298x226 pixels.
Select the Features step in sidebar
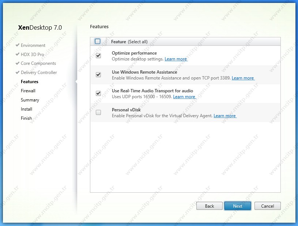[30, 82]
